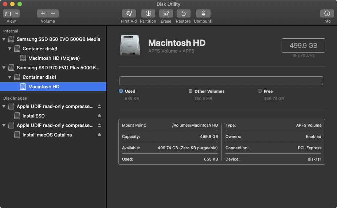Open the View dropdown menu
This screenshot has height=208, width=337.
click(11, 14)
